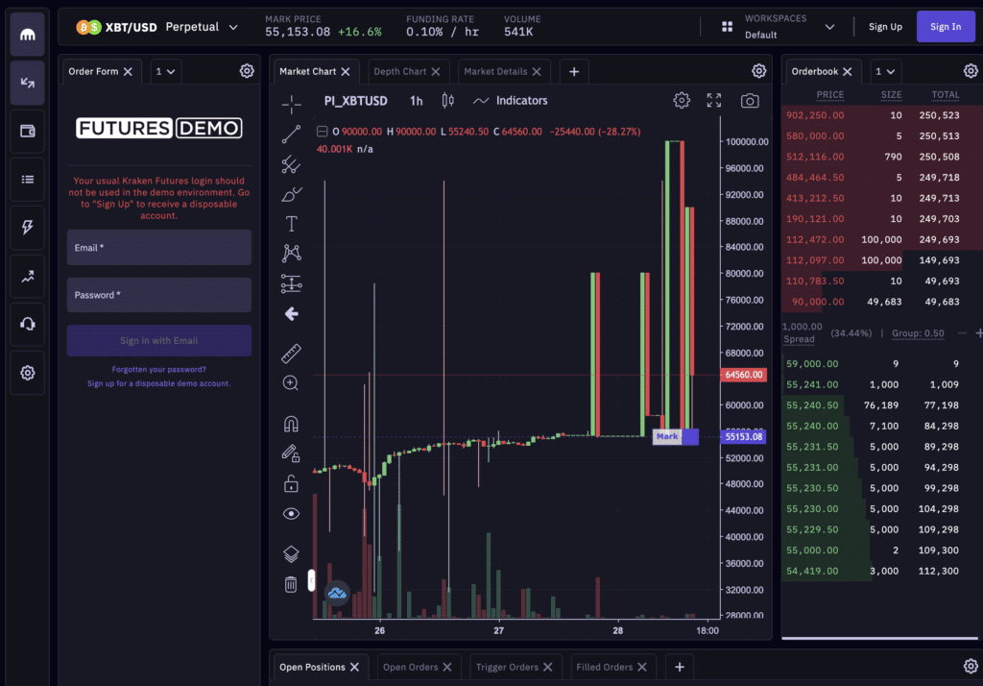
Task: Open the support headset icon in sidebar
Action: 28,324
